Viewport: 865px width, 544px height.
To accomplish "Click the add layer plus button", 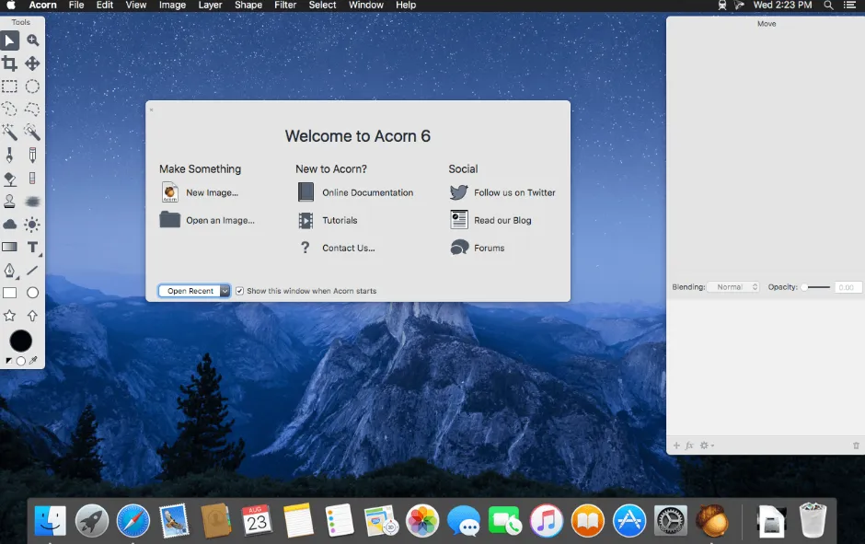I will pyautogui.click(x=676, y=446).
